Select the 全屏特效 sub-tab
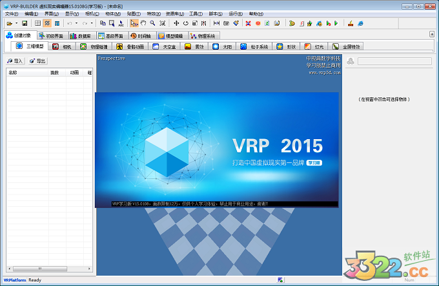The image size is (439, 286). (346, 46)
